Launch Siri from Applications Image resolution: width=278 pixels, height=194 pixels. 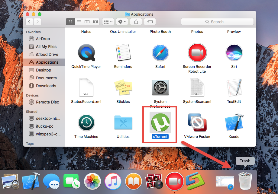coord(234,52)
